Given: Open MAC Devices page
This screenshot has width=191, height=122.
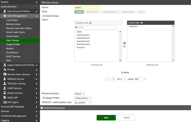Looking at the screenshot, I should [x=13, y=57].
